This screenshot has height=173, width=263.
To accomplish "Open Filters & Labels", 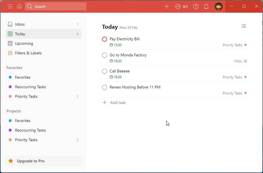I will click(43, 53).
